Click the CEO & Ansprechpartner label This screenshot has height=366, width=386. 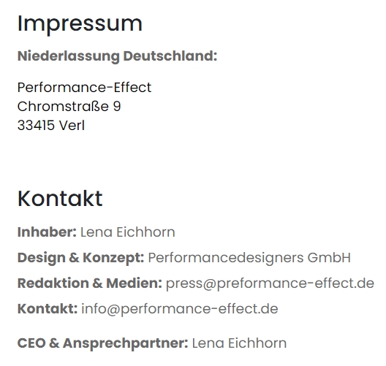pos(102,343)
